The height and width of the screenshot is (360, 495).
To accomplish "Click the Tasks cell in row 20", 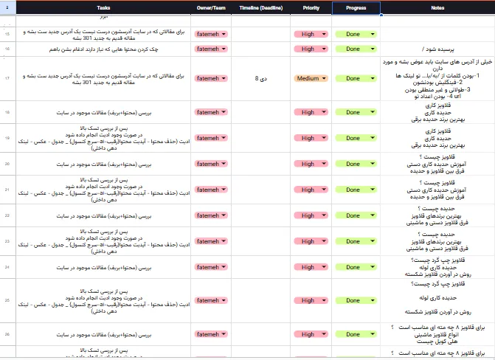I will click(103, 165).
